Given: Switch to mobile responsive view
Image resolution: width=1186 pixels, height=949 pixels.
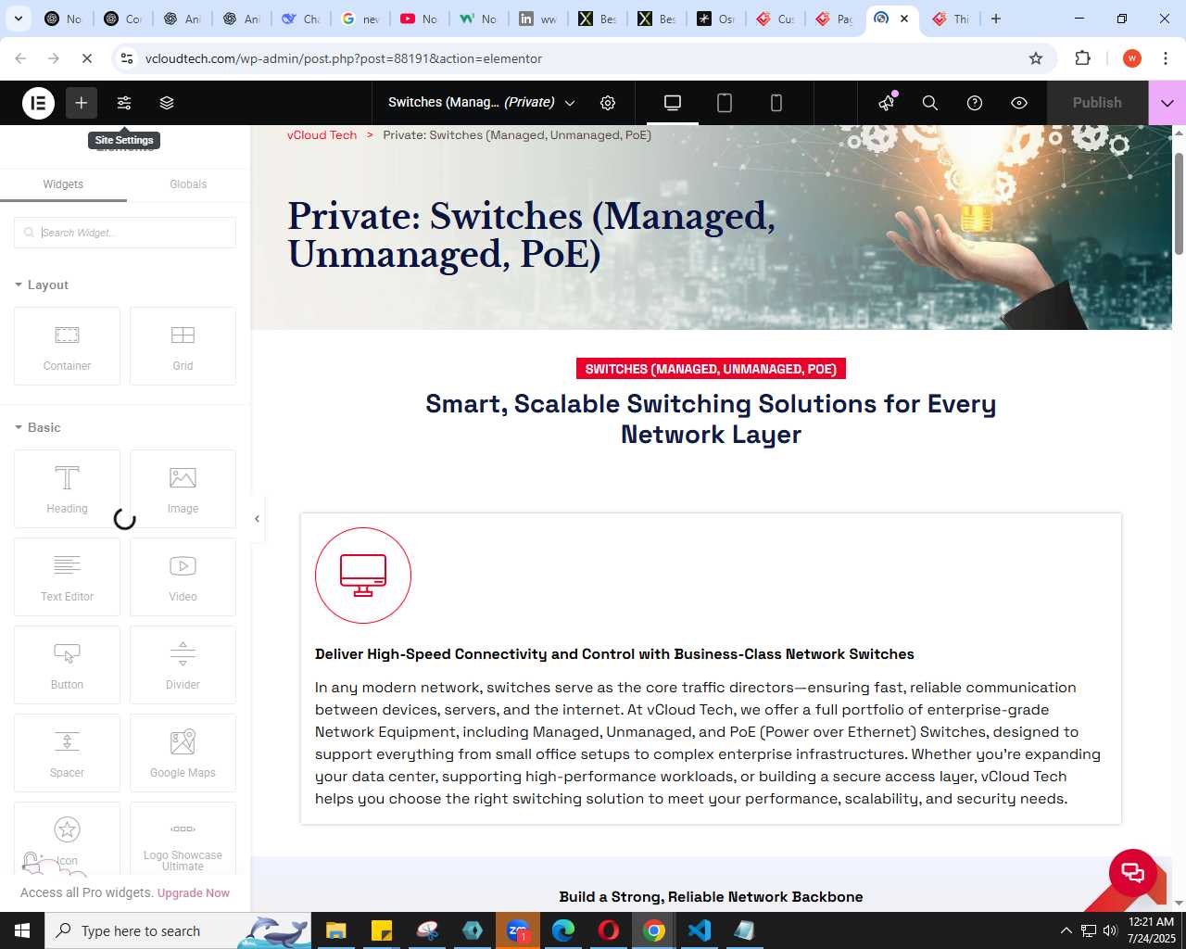Looking at the screenshot, I should [776, 103].
